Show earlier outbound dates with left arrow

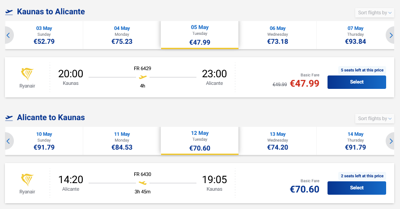[9, 35]
